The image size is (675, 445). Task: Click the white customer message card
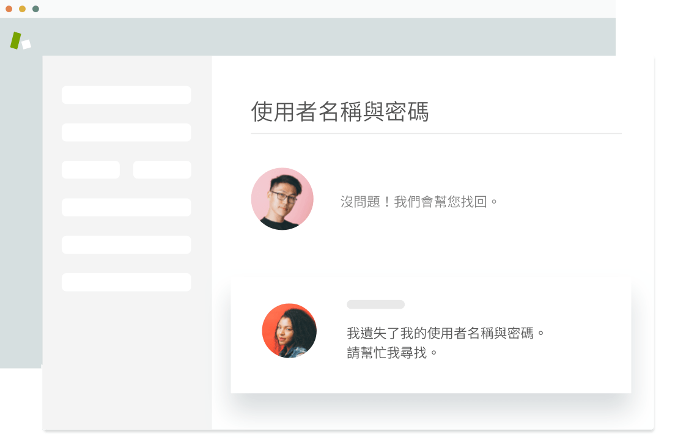(431, 335)
